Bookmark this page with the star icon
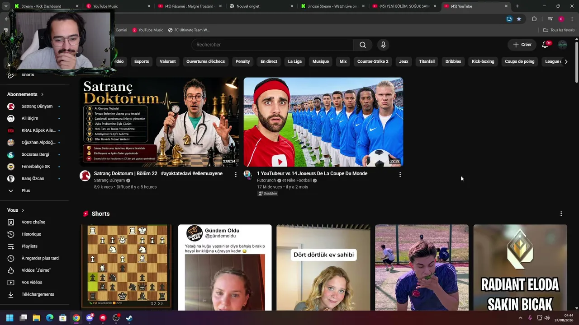 point(519,19)
